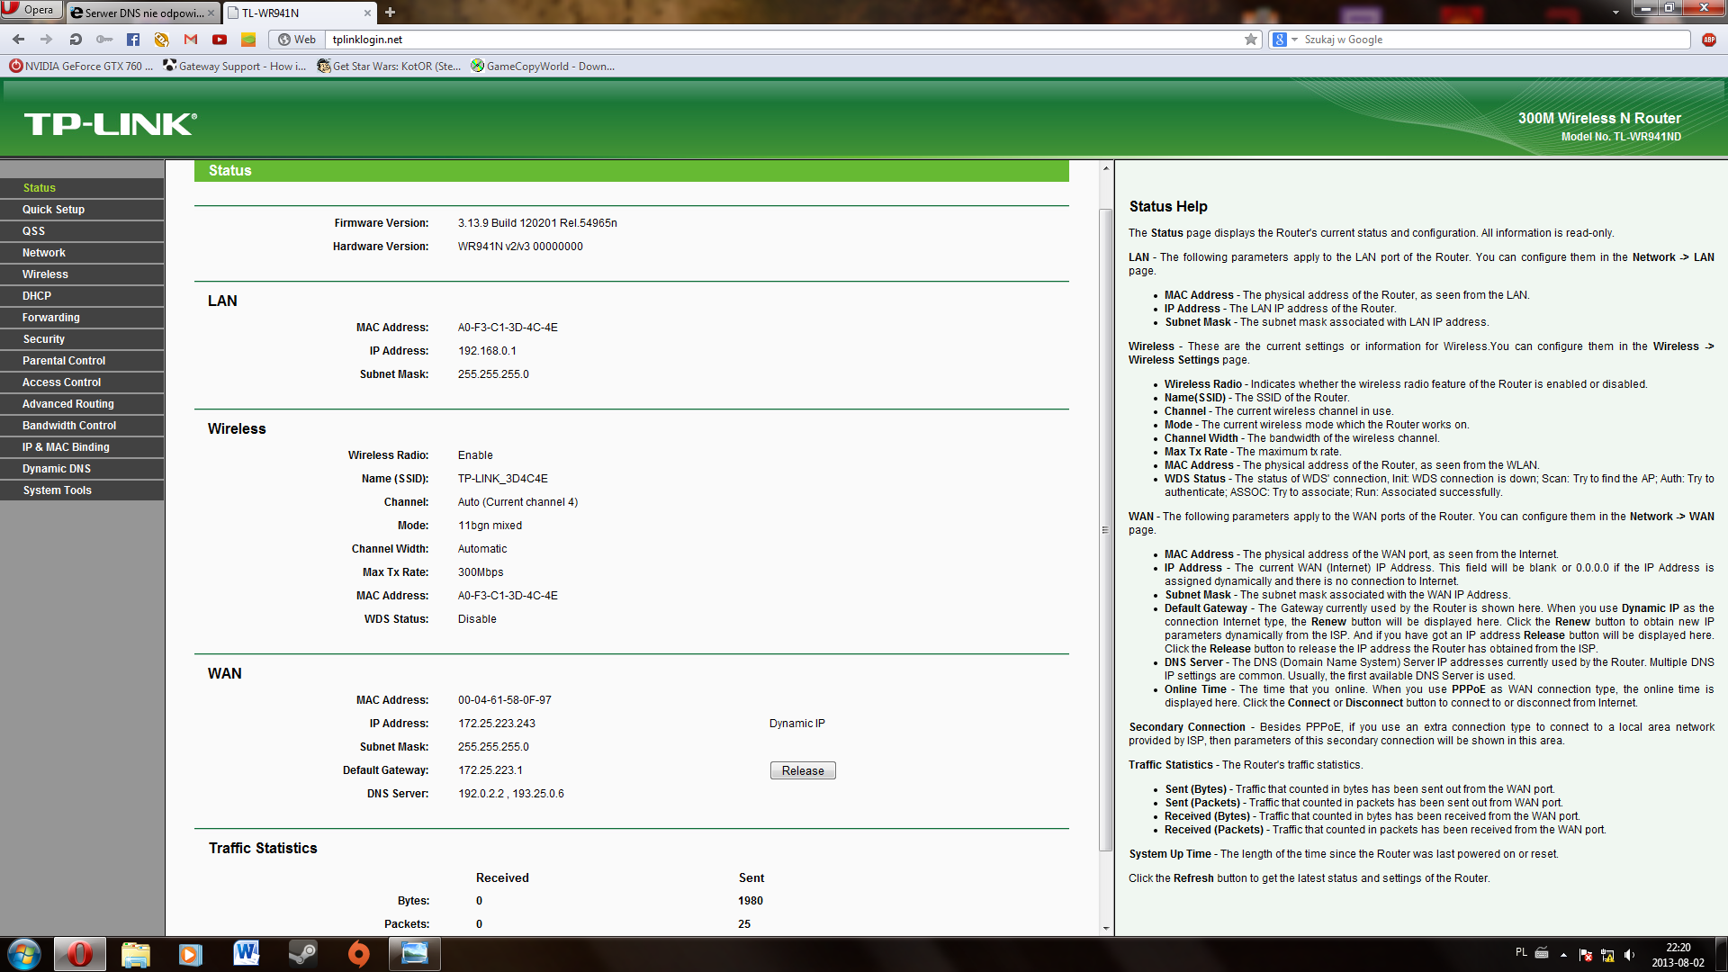
Task: Open Get Star Wars: KotOR bookmark
Action: (x=389, y=67)
